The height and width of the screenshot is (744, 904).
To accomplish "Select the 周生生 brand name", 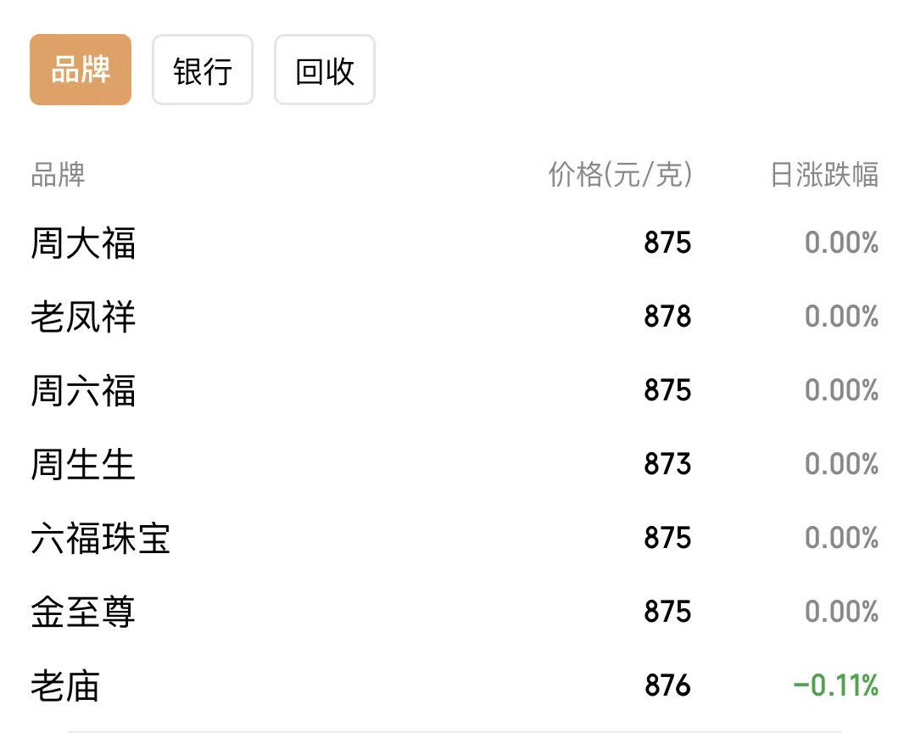I will pos(83,464).
